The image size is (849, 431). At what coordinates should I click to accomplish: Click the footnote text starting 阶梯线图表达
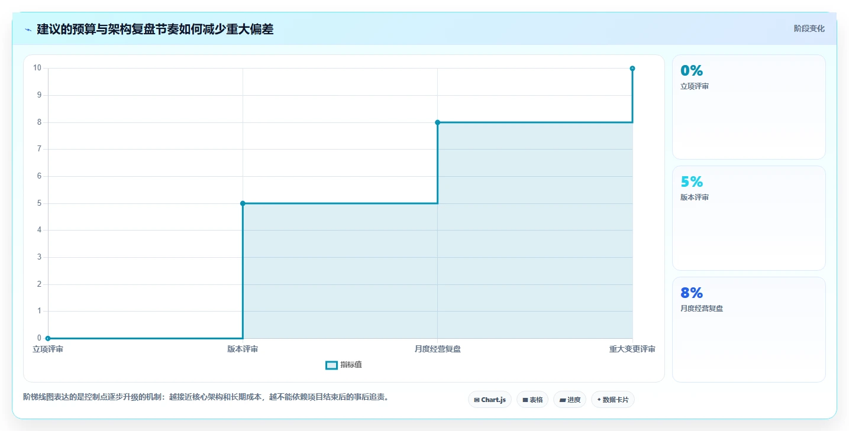pyautogui.click(x=206, y=397)
